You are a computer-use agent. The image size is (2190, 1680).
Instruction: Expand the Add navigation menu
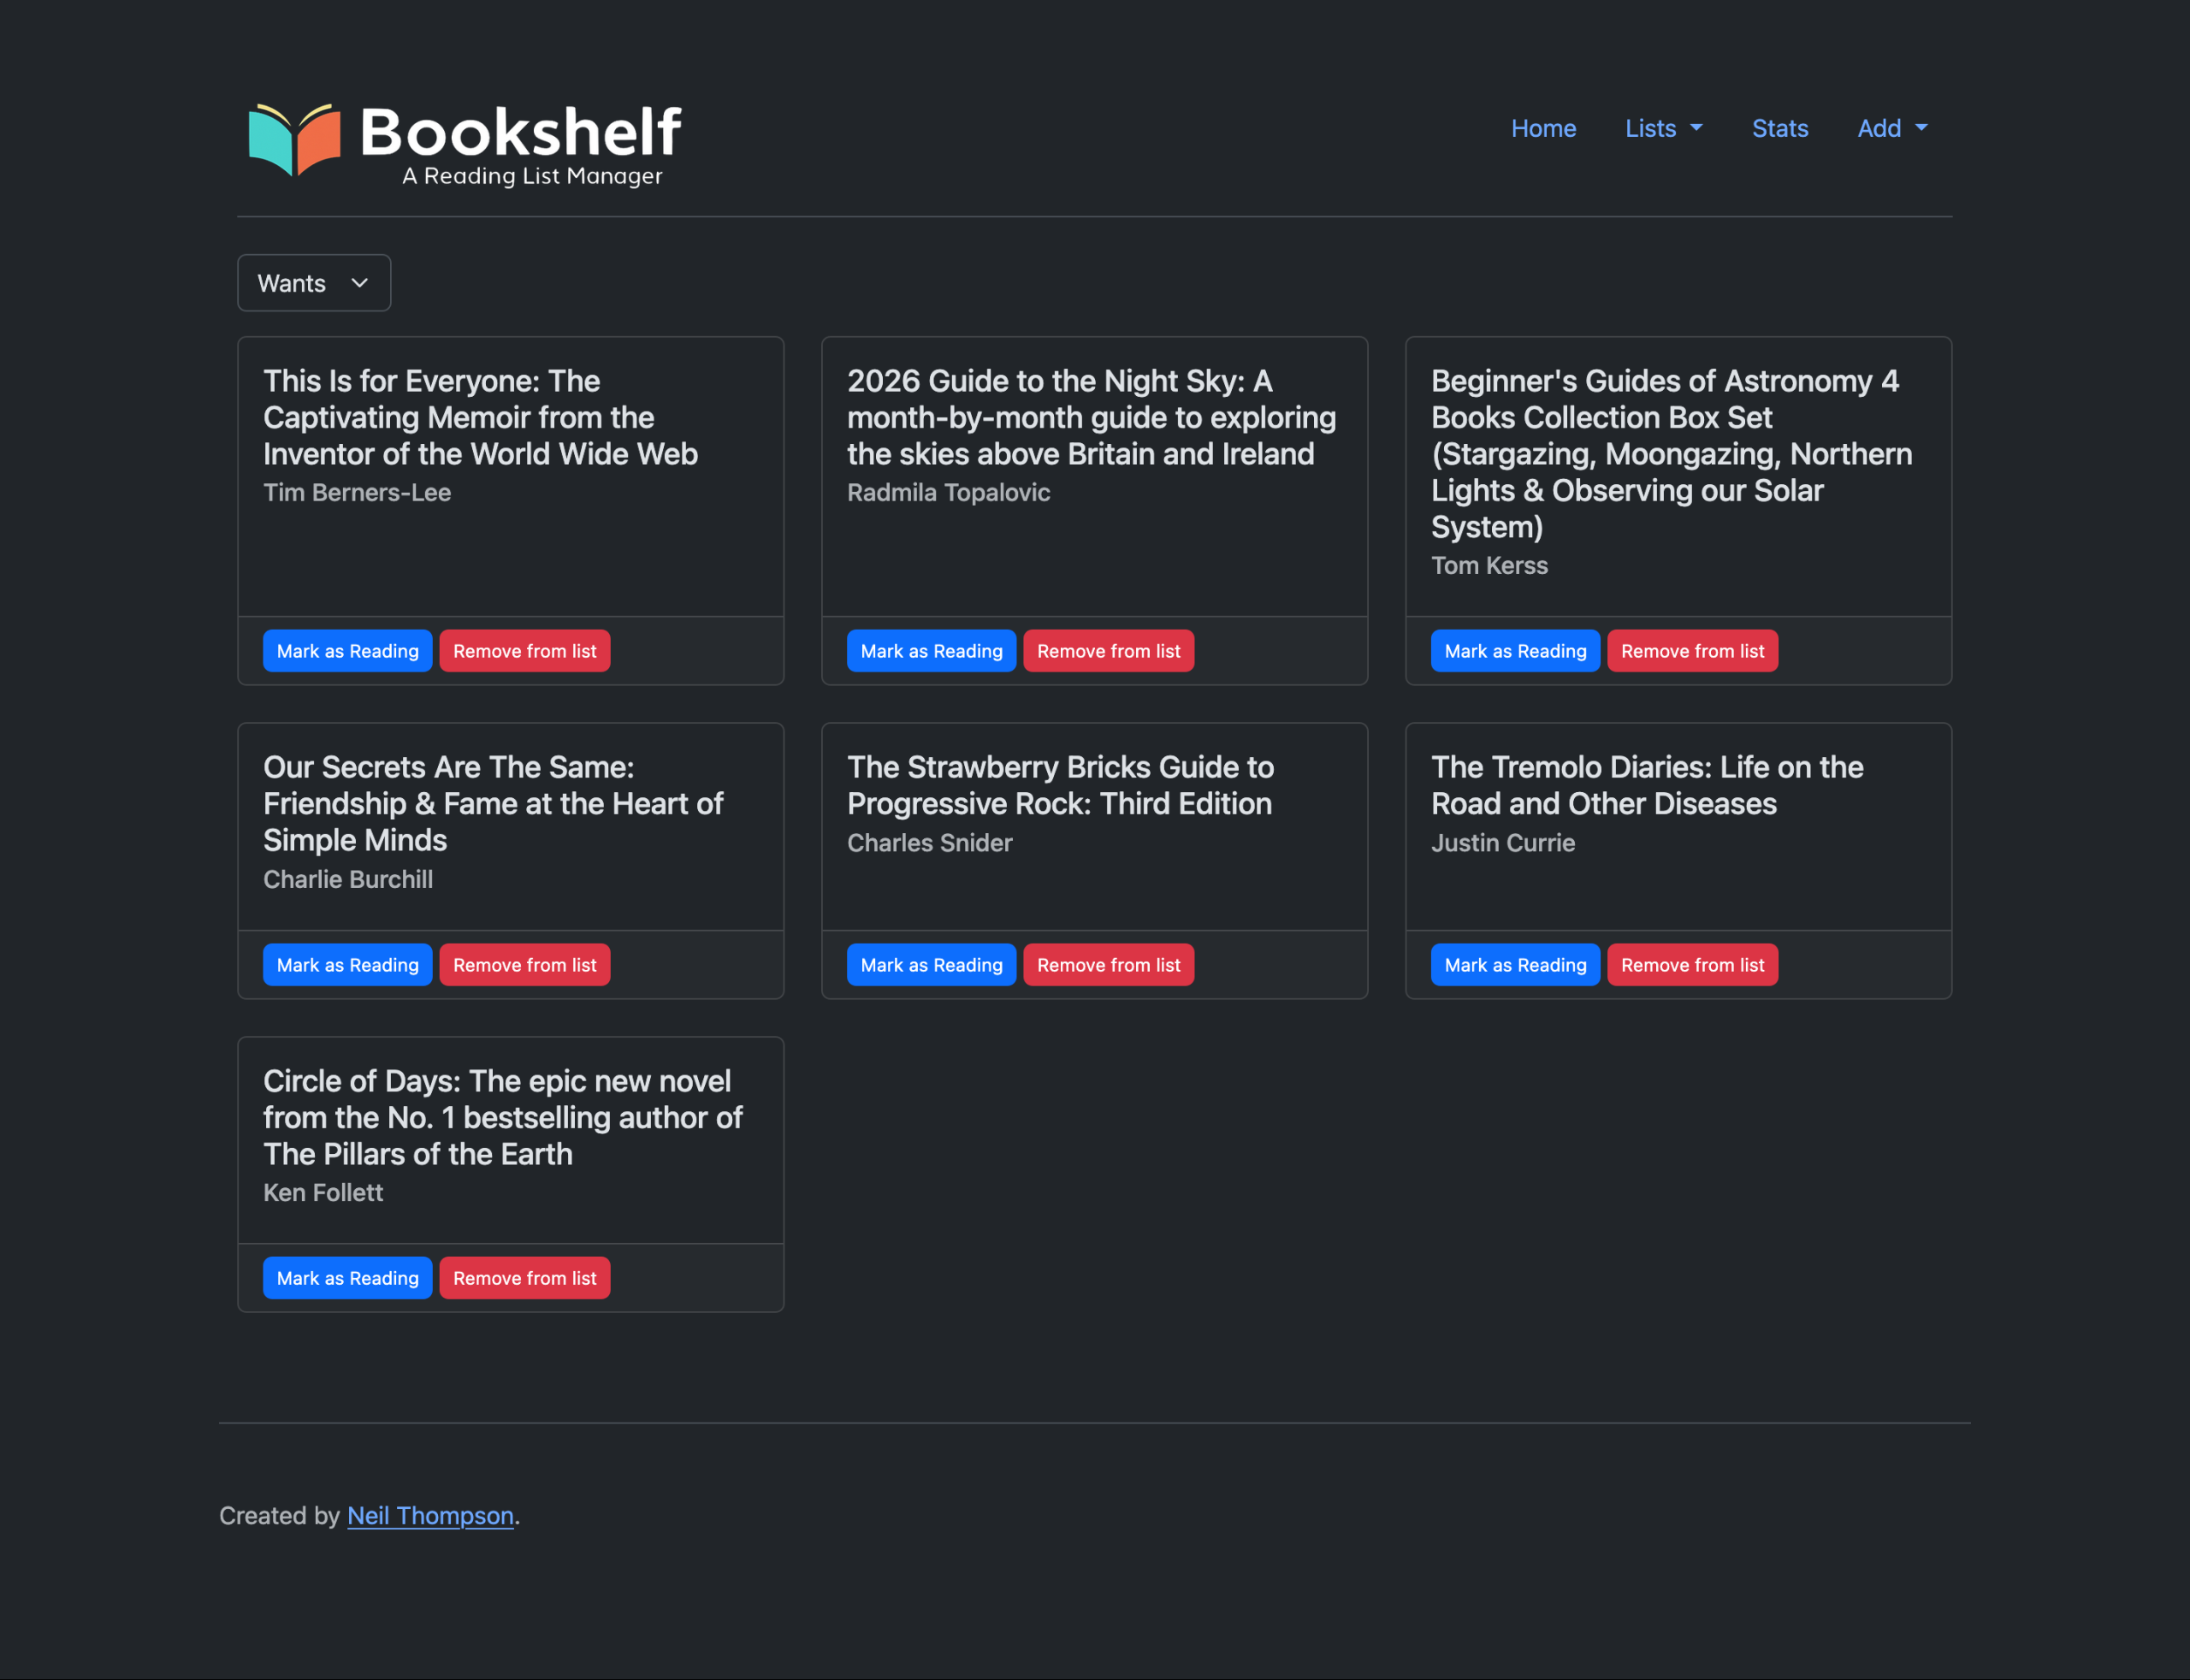(1891, 129)
